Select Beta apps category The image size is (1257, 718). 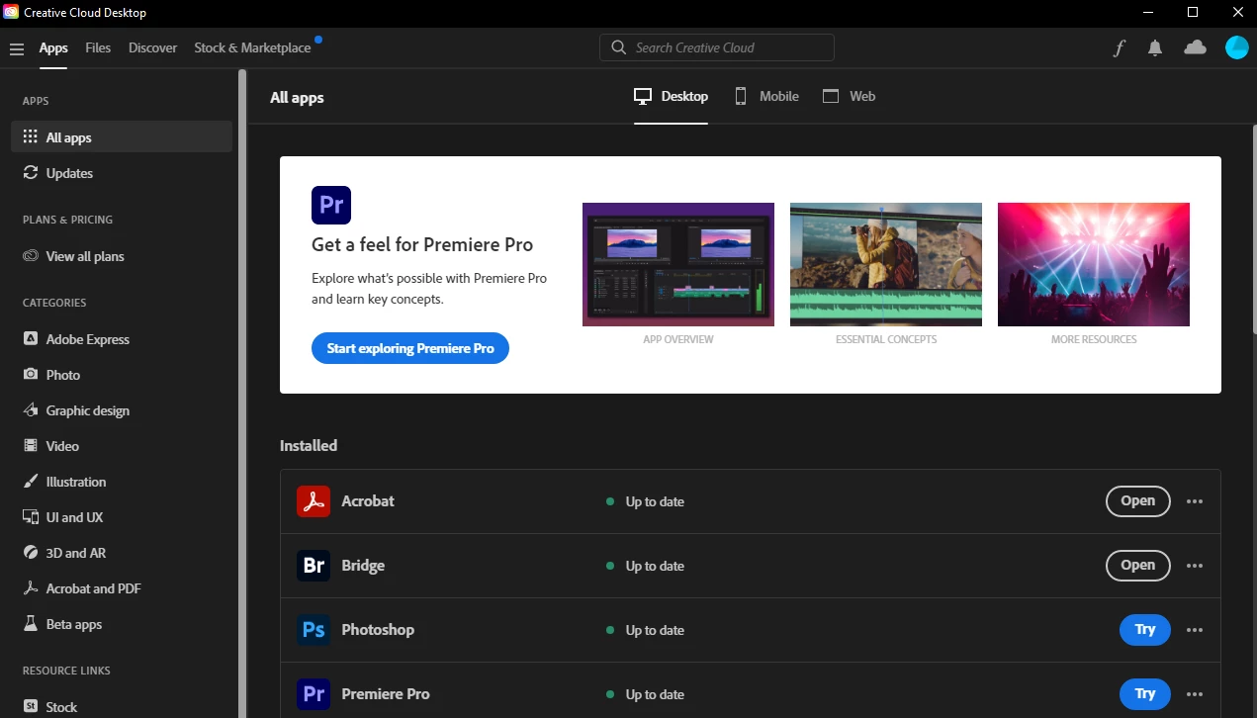(122, 624)
